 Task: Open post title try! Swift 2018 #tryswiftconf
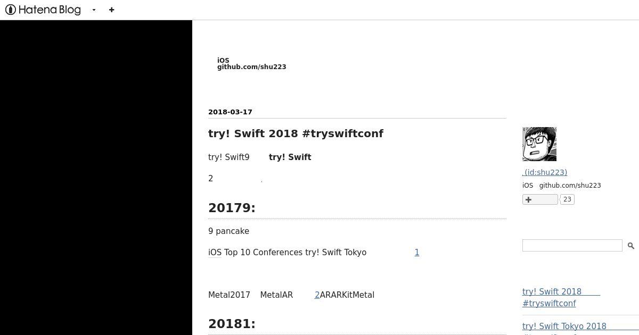click(296, 133)
